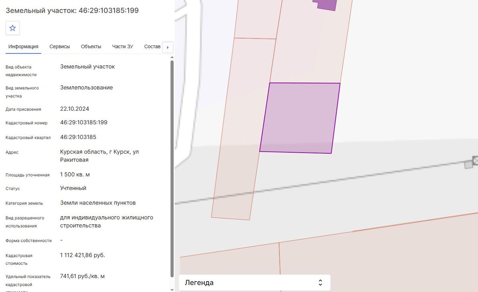Click the status value Учтенный
478x292 pixels.
73,188
